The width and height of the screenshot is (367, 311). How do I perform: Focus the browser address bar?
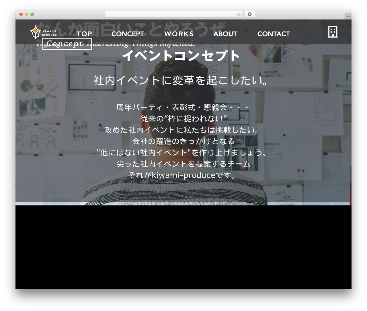click(174, 14)
